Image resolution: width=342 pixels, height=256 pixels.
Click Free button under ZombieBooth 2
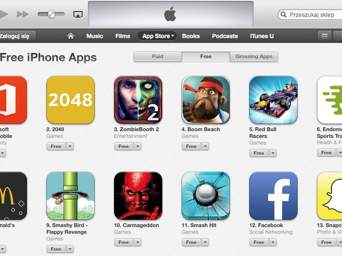123,146
